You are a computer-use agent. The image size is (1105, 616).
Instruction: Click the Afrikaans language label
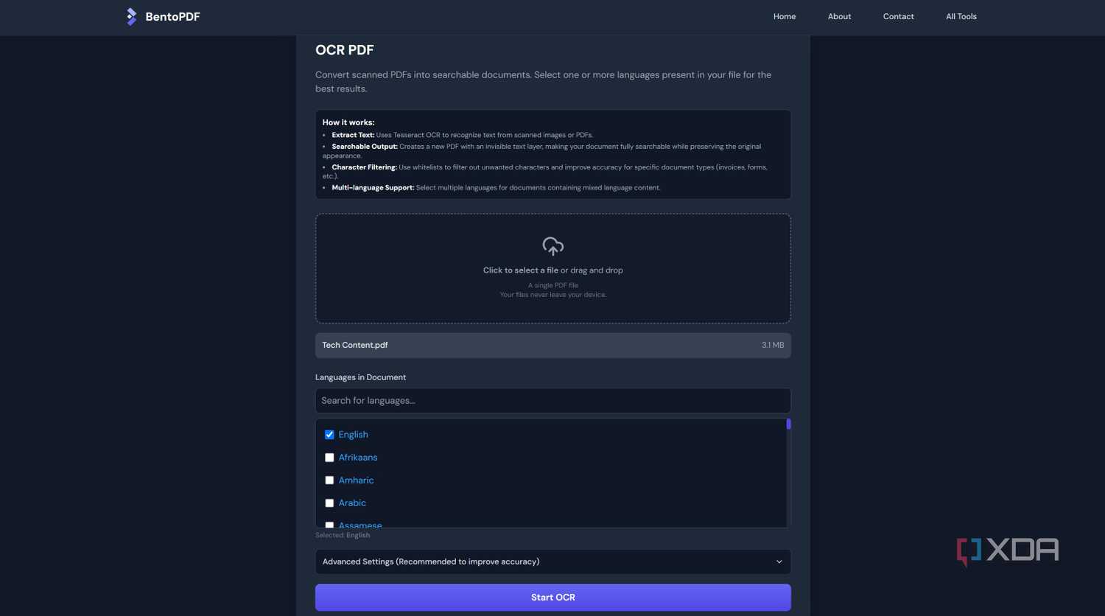(358, 458)
